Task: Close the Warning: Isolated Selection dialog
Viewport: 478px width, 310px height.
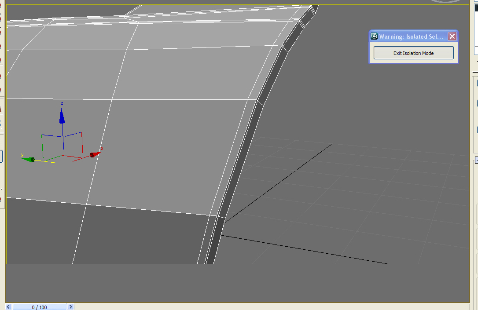Action: click(x=452, y=36)
